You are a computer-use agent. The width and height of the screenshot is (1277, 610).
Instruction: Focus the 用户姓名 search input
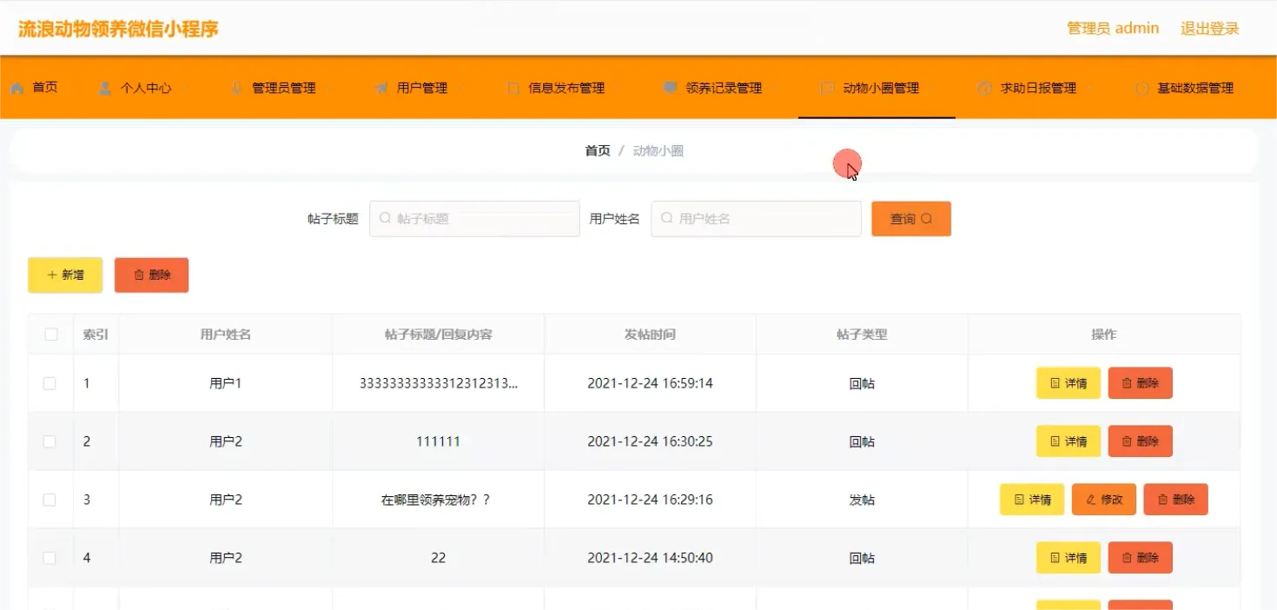(x=756, y=219)
